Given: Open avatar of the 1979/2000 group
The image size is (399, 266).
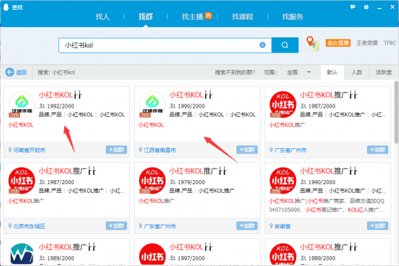Looking at the screenshot, I should [x=152, y=180].
